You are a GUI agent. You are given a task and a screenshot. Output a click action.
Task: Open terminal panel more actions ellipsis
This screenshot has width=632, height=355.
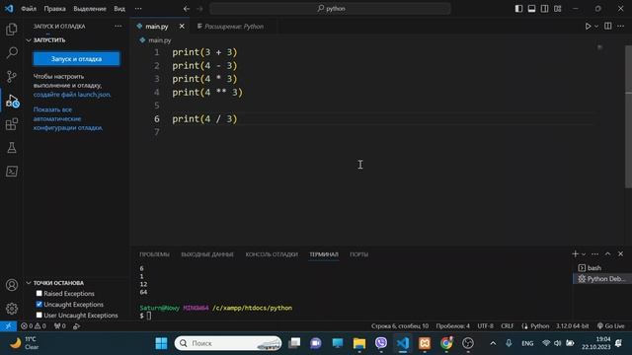[x=594, y=254]
